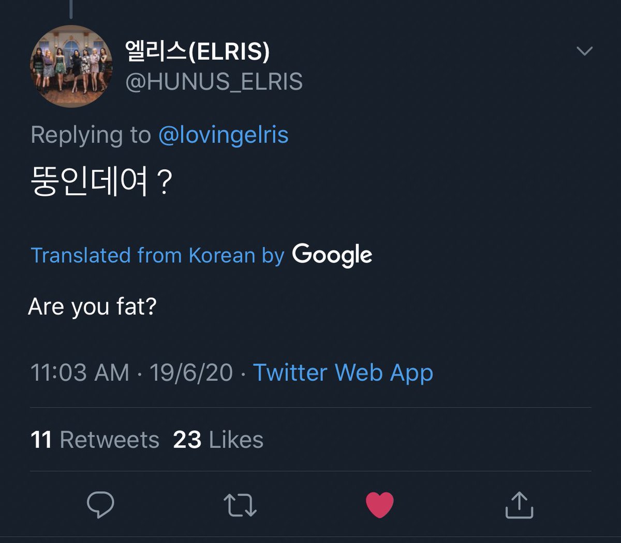Screen dimensions: 621x543
Task: Tap the 19/6/20 date text
Action: coord(191,373)
